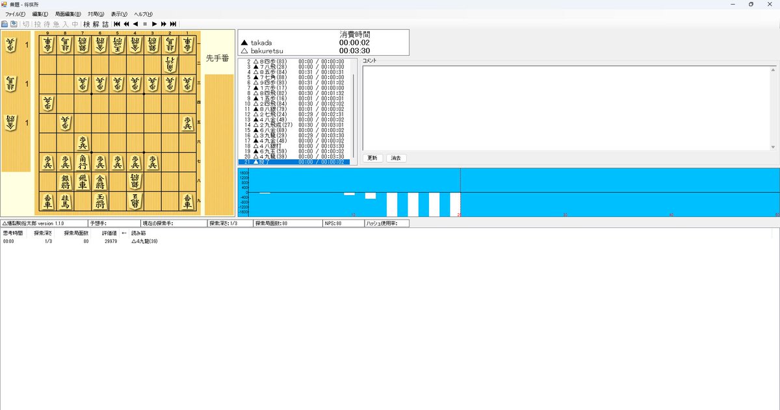Click the 急 toolbar button
Viewport: 780px width, 410px height.
tap(56, 24)
